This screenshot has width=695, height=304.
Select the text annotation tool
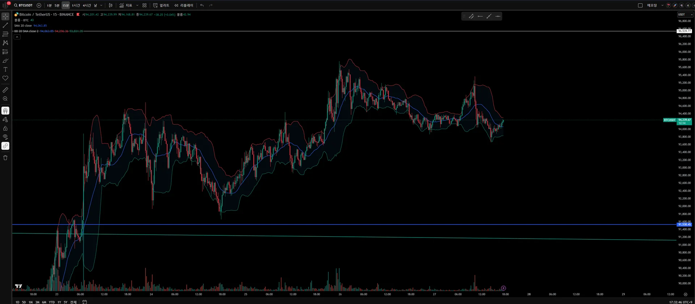[5, 69]
